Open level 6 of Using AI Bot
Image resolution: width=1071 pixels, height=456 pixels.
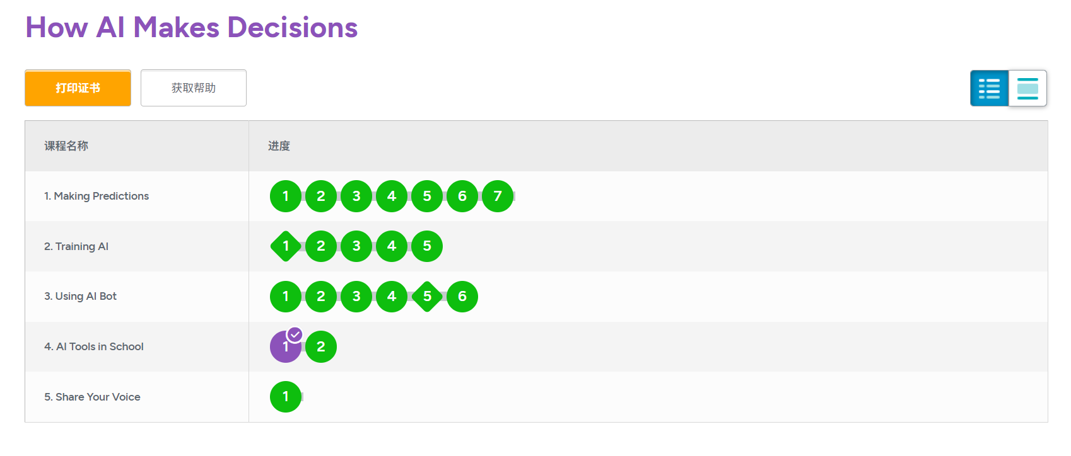462,297
